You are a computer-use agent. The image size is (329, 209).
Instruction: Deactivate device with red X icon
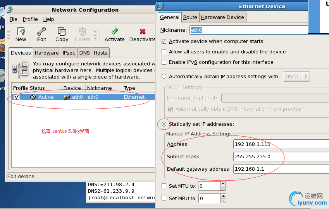[x=143, y=31]
